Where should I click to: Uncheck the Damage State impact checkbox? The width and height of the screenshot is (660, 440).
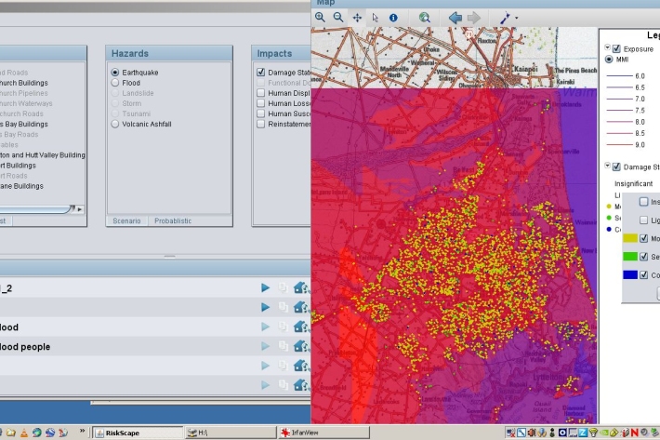(x=261, y=72)
